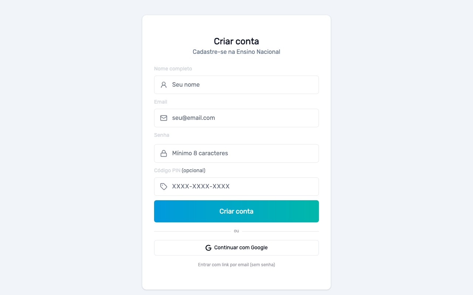The height and width of the screenshot is (295, 473).
Task: Click the Nome completo label
Action: click(173, 69)
